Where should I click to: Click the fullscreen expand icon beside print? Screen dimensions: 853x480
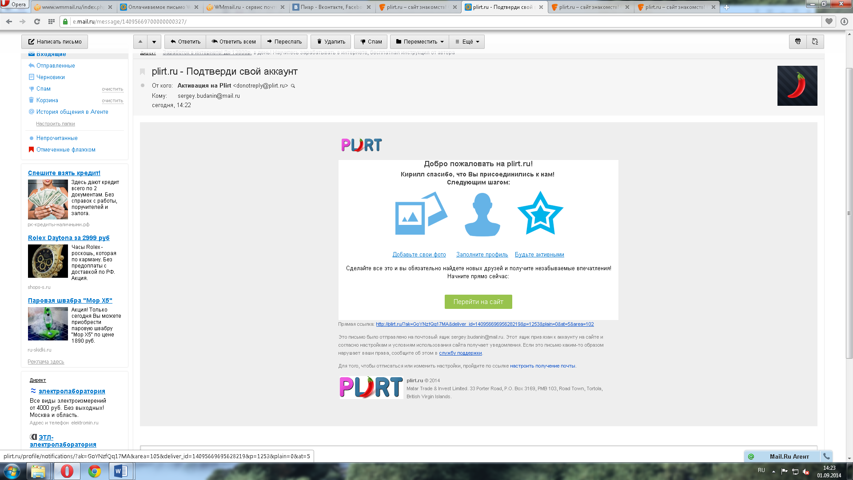pyautogui.click(x=815, y=41)
